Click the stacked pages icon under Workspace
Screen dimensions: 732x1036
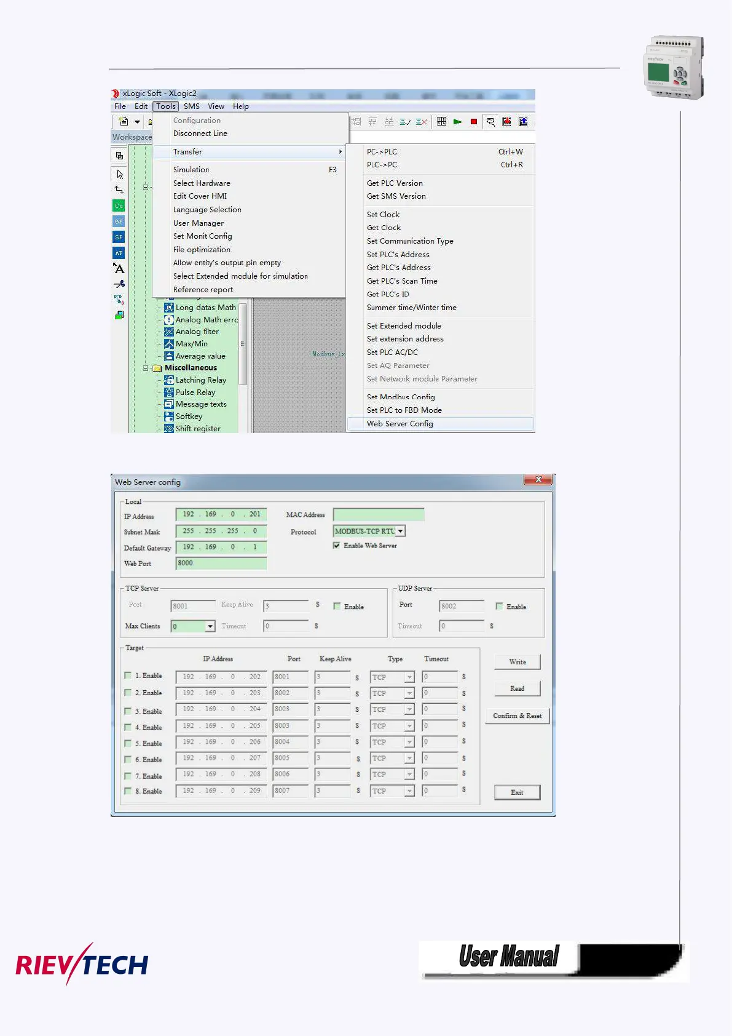[x=119, y=156]
